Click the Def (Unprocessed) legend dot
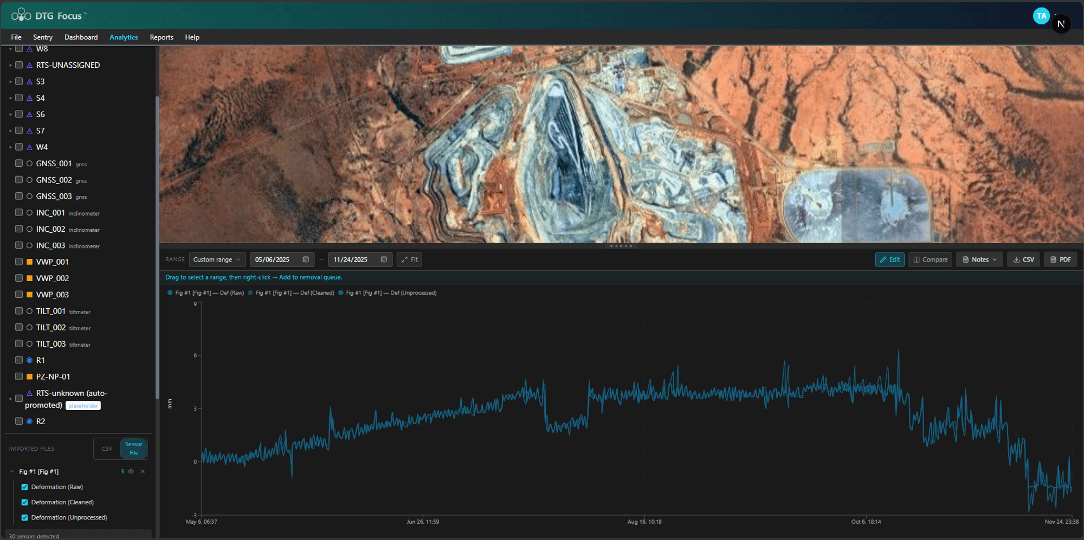This screenshot has height=540, width=1084. (x=341, y=293)
